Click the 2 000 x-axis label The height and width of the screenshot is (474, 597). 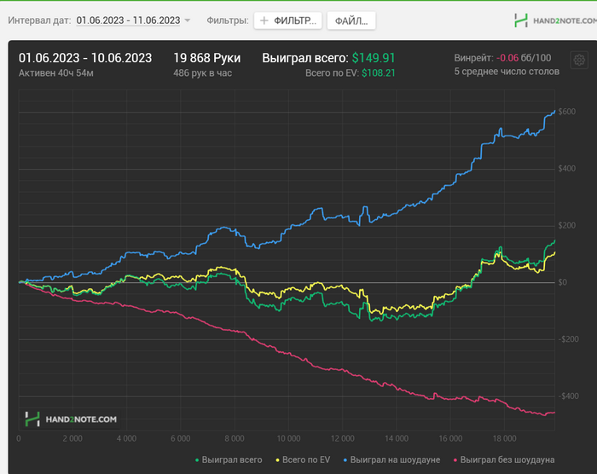(72, 438)
